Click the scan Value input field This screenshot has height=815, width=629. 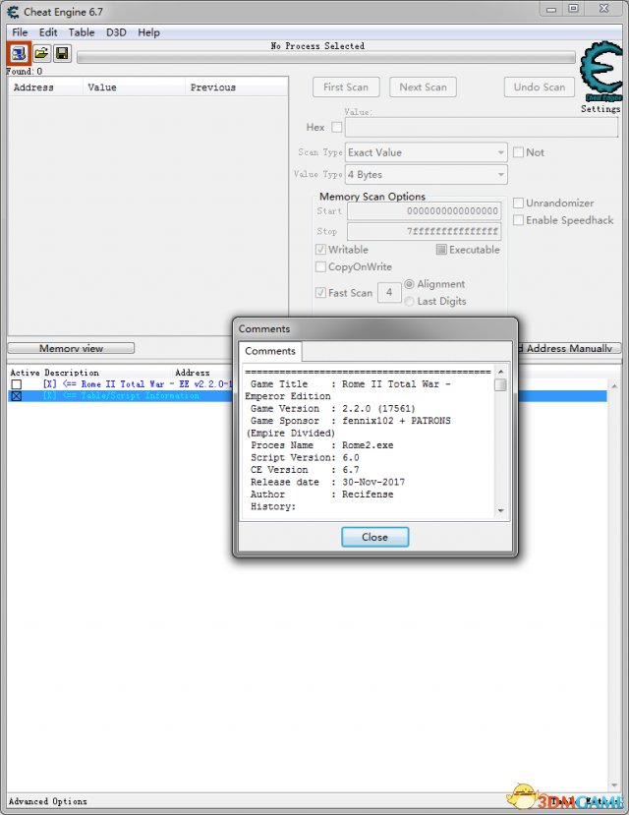coord(482,128)
